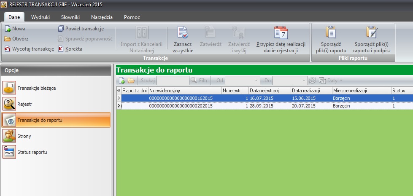Sort by the Data rejestracji column header

click(x=270, y=91)
